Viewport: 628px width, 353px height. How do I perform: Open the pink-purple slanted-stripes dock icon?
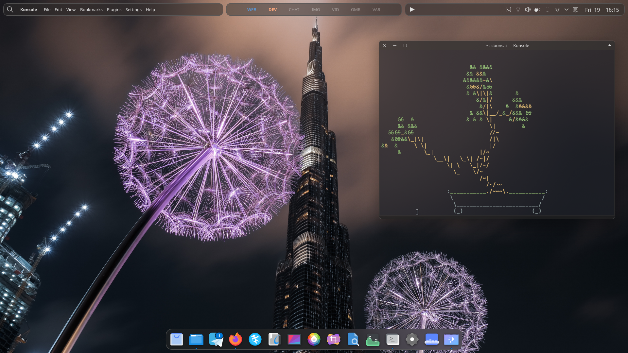(294, 339)
